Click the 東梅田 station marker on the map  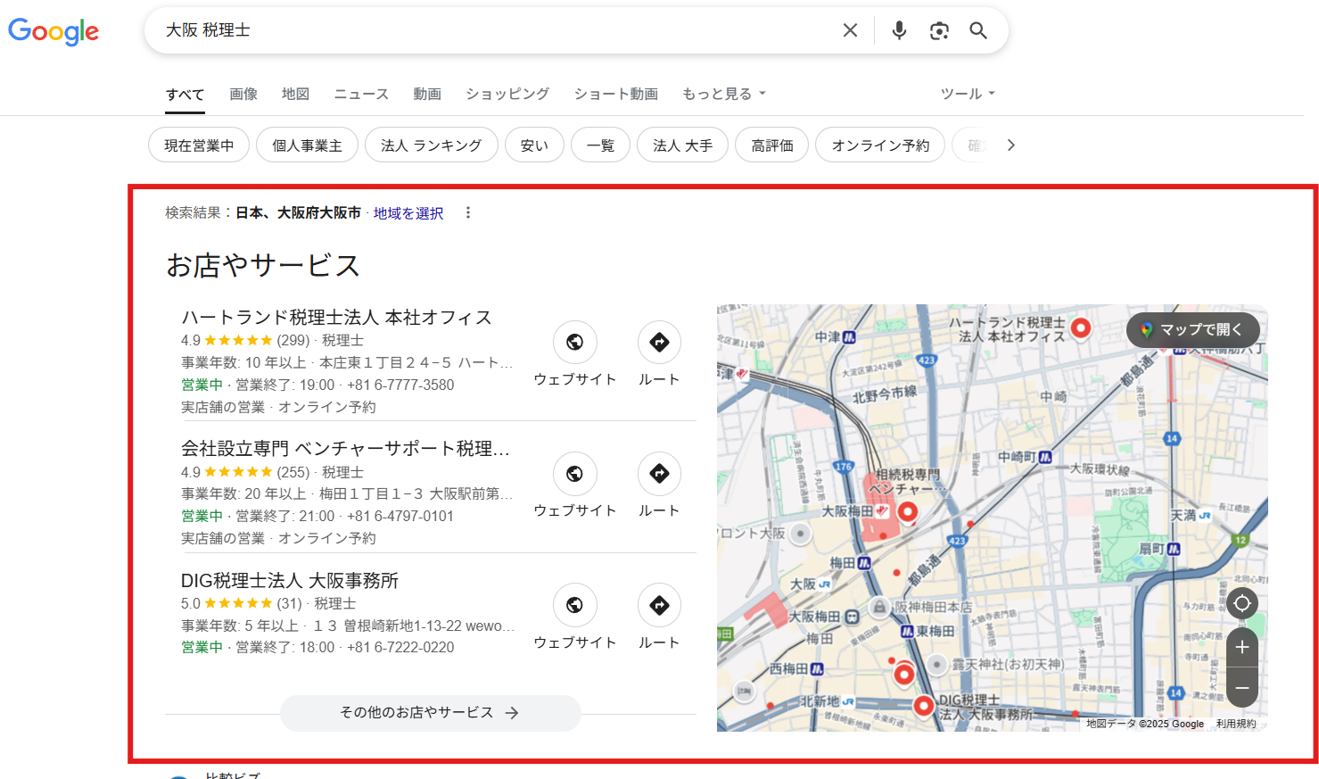pyautogui.click(x=907, y=631)
